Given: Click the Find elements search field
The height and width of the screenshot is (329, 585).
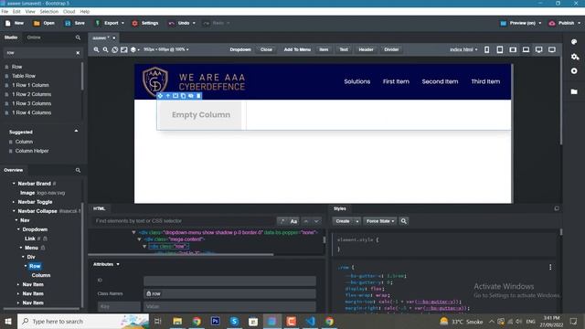Looking at the screenshot, I should (184, 221).
